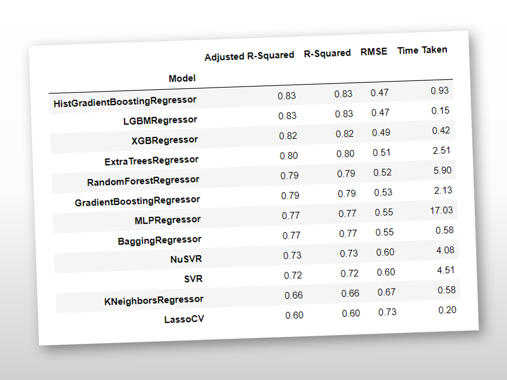Click the Model index header label
This screenshot has width=507, height=380.
pos(182,78)
